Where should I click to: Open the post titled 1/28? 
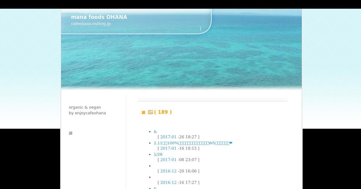158,154
